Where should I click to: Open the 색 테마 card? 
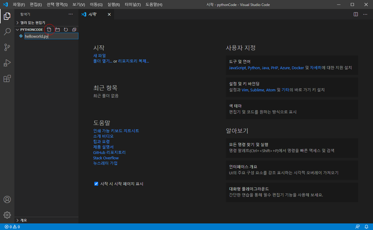click(292, 109)
